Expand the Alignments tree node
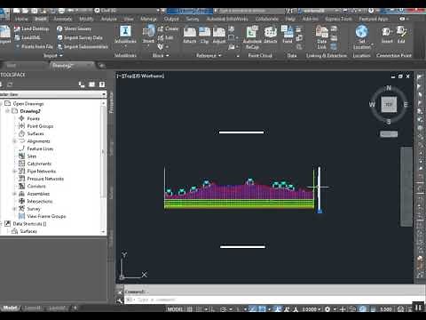This screenshot has height=320, width=426. [14, 141]
